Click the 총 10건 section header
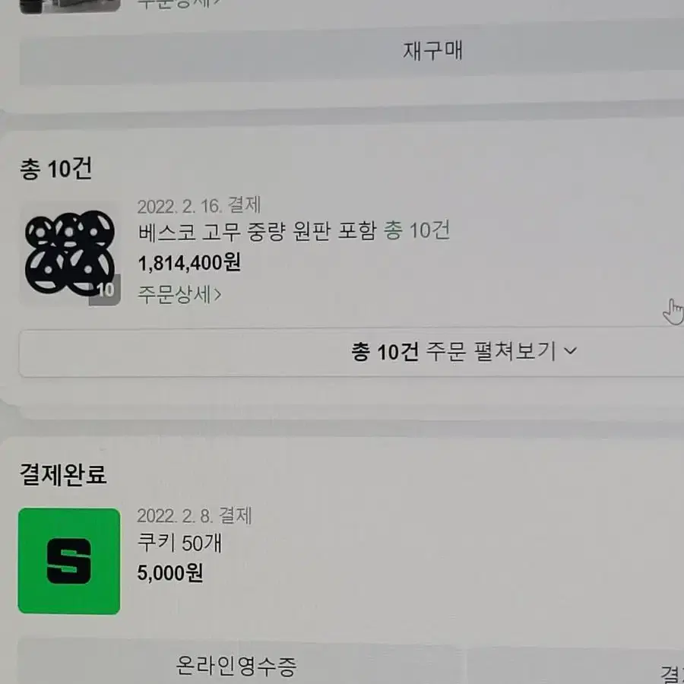Viewport: 684px width, 684px height. click(x=55, y=169)
